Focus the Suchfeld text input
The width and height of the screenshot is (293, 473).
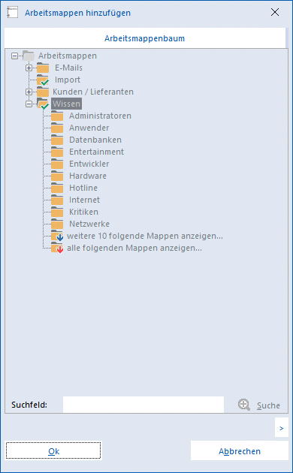[143, 405]
